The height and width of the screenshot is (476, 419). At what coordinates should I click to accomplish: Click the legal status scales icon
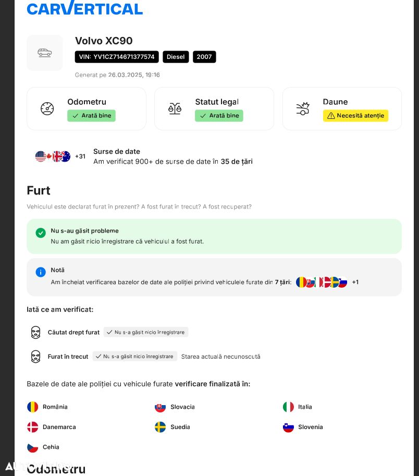(175, 108)
